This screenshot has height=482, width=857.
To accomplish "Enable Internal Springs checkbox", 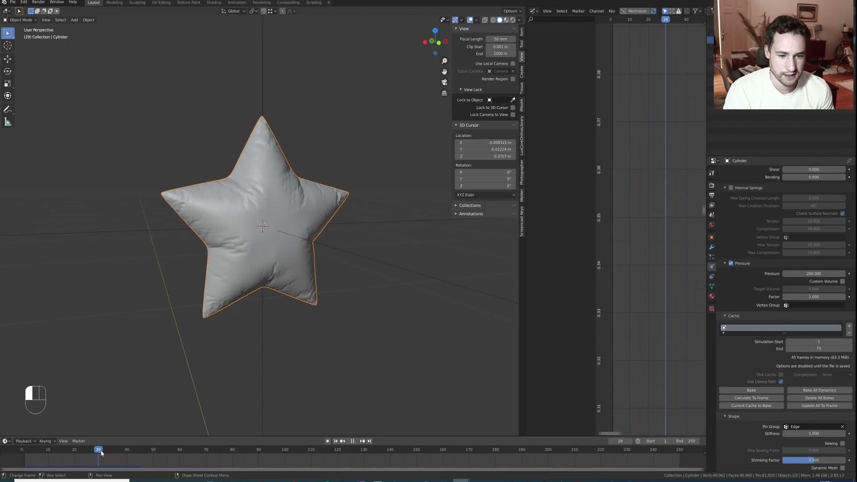I will [731, 188].
